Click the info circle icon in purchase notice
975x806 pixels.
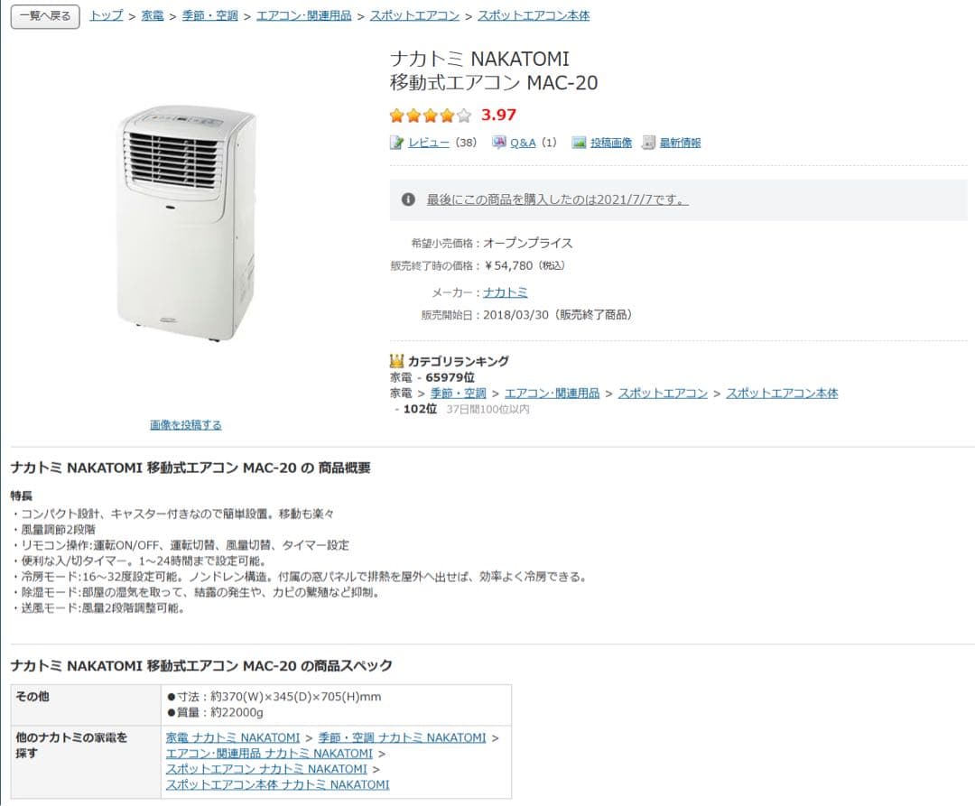click(x=406, y=199)
